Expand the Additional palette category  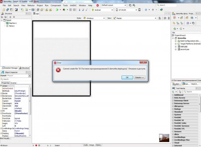tap(173, 95)
